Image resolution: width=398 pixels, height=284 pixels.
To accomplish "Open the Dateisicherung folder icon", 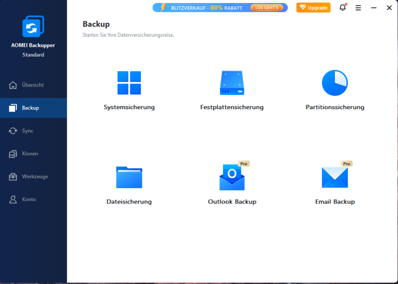I will 129,177.
